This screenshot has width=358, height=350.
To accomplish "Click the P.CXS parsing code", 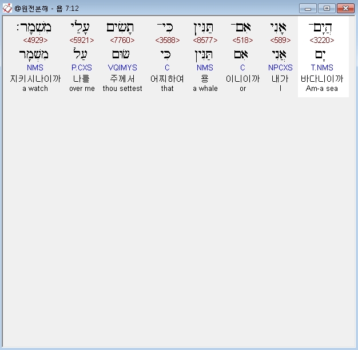I will click(82, 67).
